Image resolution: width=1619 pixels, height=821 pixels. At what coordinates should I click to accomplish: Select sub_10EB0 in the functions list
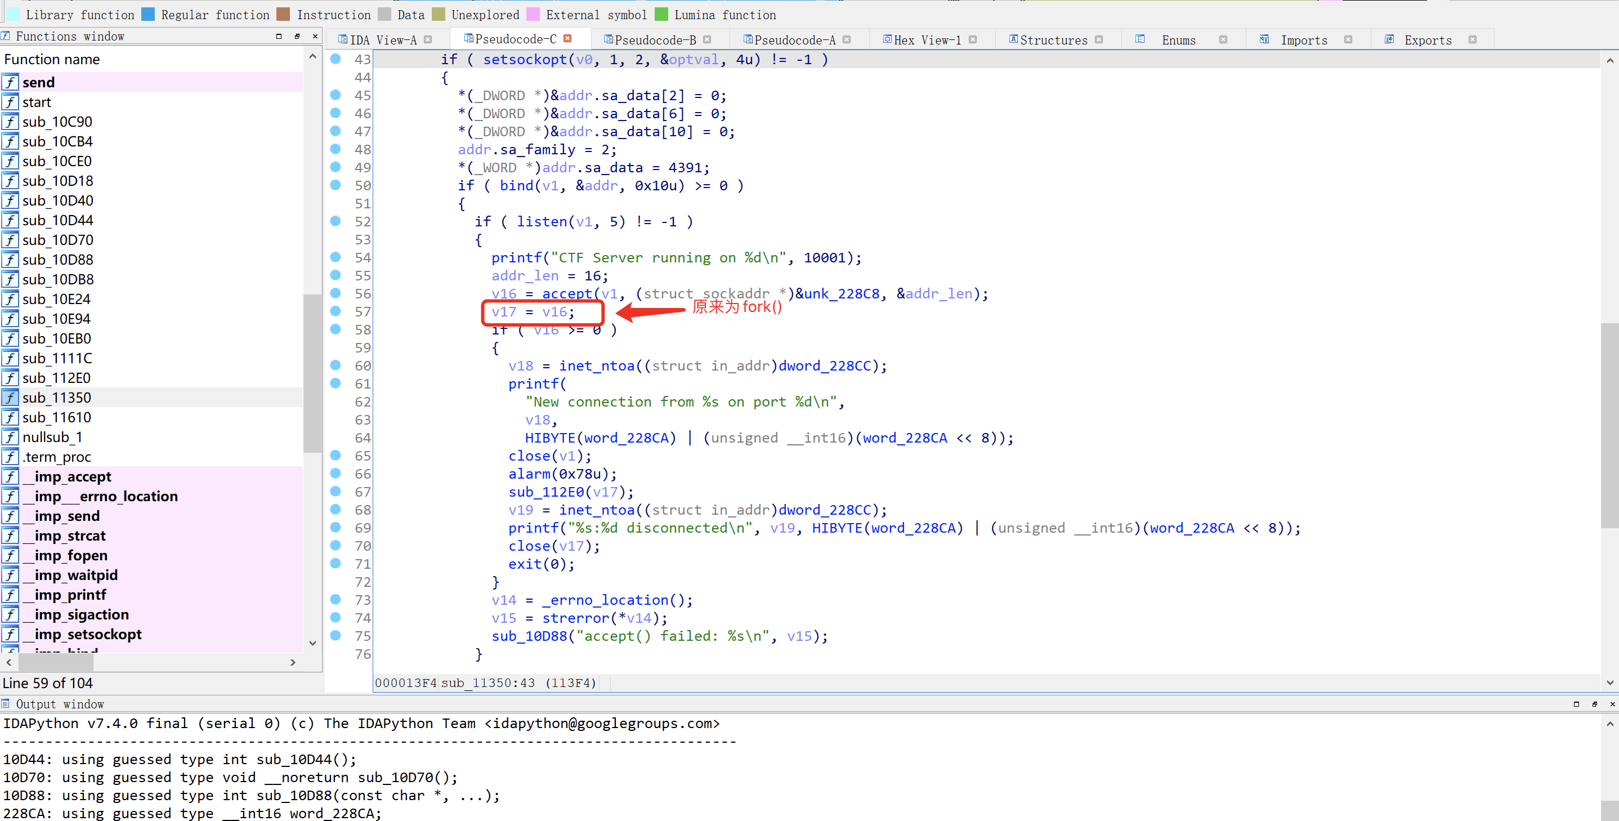coord(151,338)
